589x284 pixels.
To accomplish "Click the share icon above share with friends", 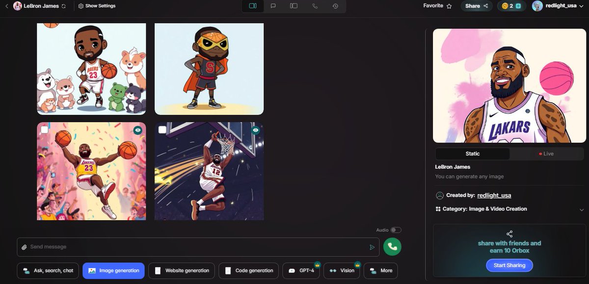I will click(509, 234).
